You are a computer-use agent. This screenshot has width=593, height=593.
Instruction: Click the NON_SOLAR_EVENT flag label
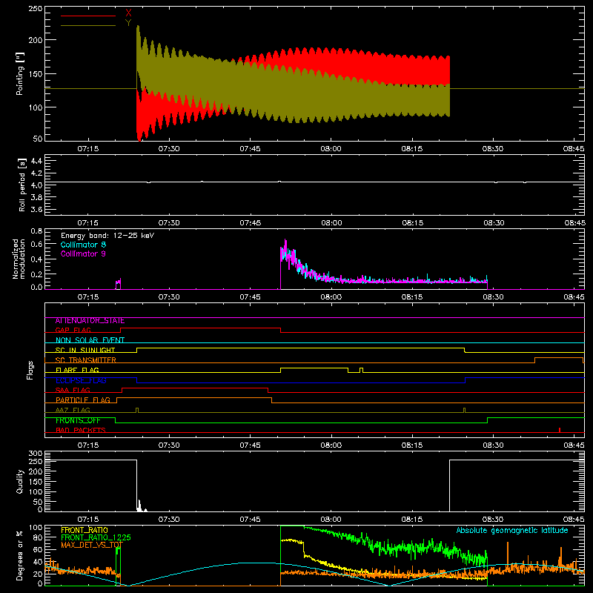90,340
